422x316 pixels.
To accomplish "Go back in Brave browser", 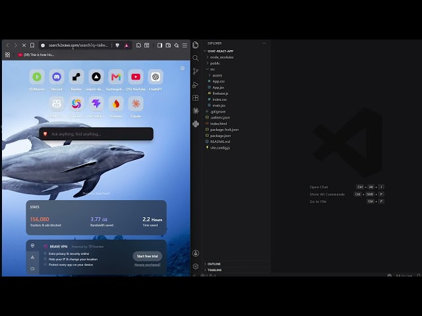I will tap(8, 45).
